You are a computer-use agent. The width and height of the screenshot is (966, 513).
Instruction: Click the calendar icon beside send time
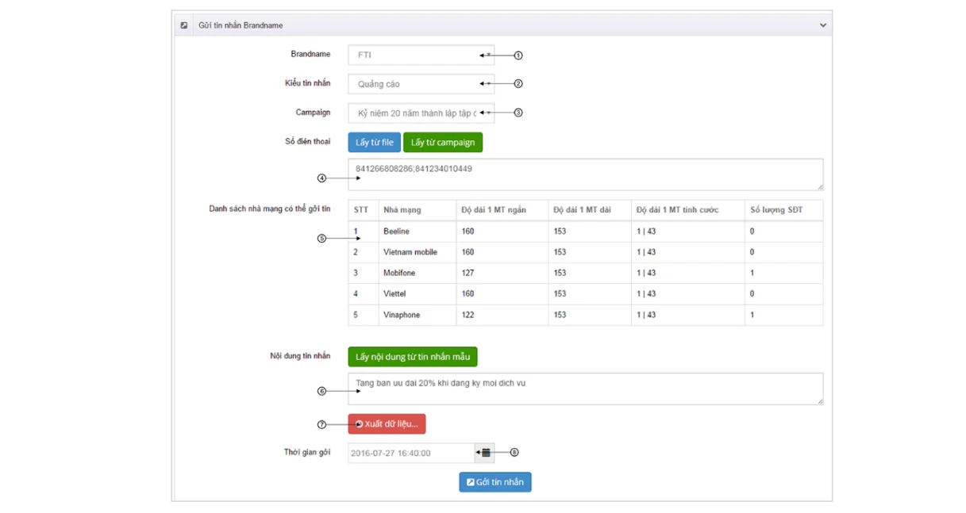pos(486,453)
